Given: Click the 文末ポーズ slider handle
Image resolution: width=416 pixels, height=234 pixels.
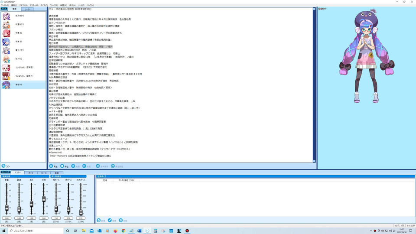Looking at the screenshot, I should point(81,212).
